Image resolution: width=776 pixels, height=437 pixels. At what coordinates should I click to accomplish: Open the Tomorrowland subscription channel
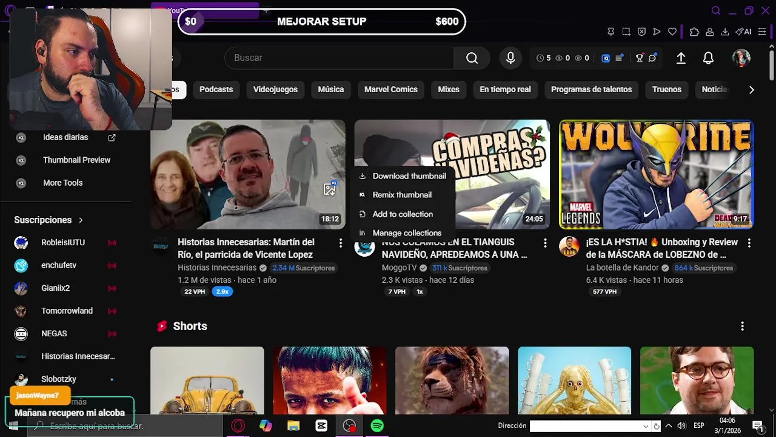pos(65,311)
